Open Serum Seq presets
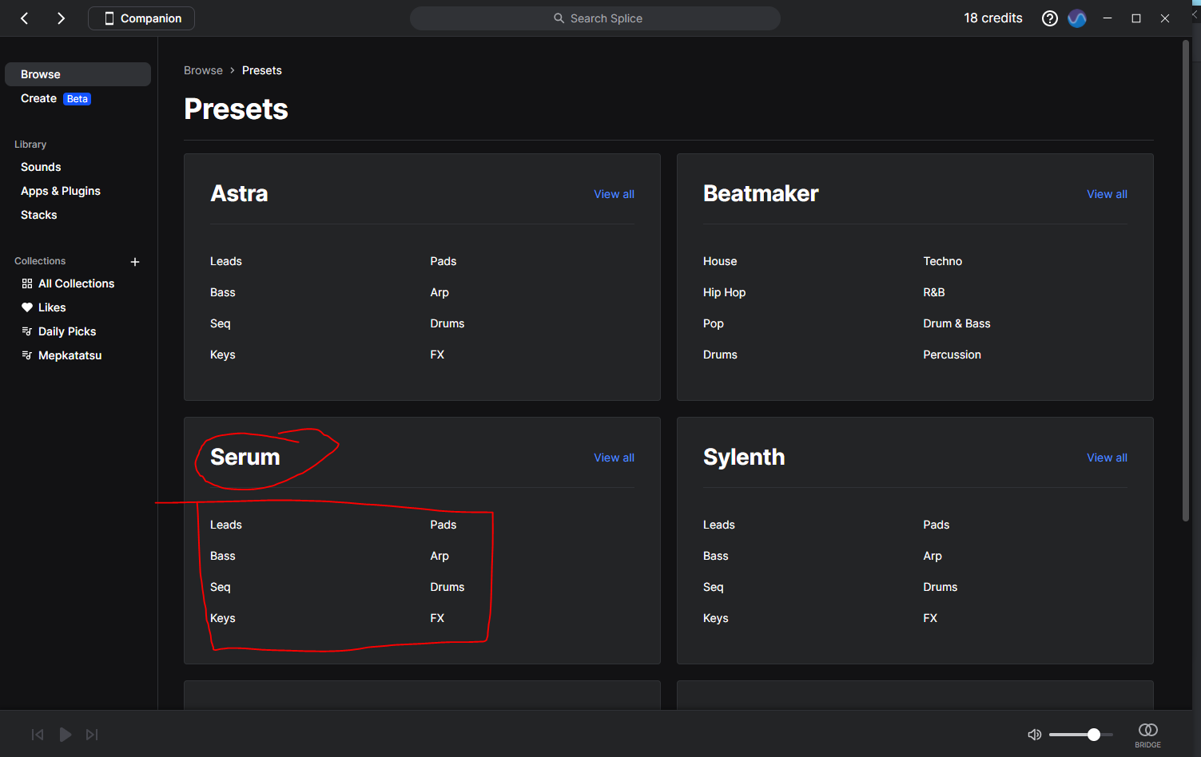1201x757 pixels. coord(221,587)
